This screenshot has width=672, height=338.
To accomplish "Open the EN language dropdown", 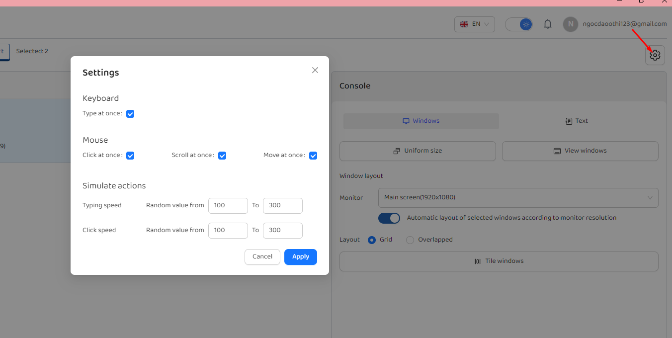I will [474, 24].
